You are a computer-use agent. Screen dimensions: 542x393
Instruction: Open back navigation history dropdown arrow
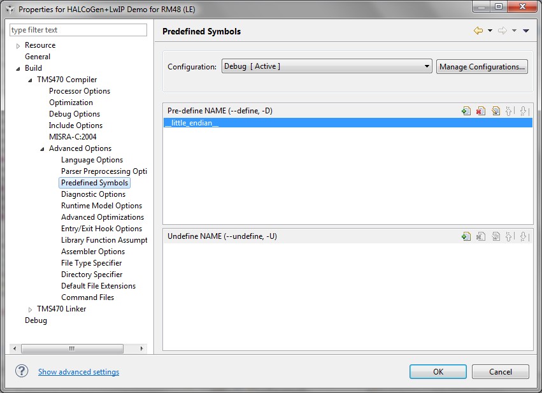point(490,31)
